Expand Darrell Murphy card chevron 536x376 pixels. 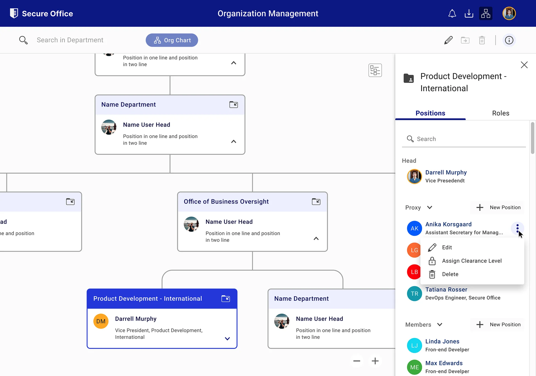tap(227, 339)
